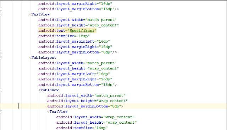Viewport: 227px width, 130px height.
Task: Place cursor on android:textSize="12sp" line
Action: click(x=64, y=36)
